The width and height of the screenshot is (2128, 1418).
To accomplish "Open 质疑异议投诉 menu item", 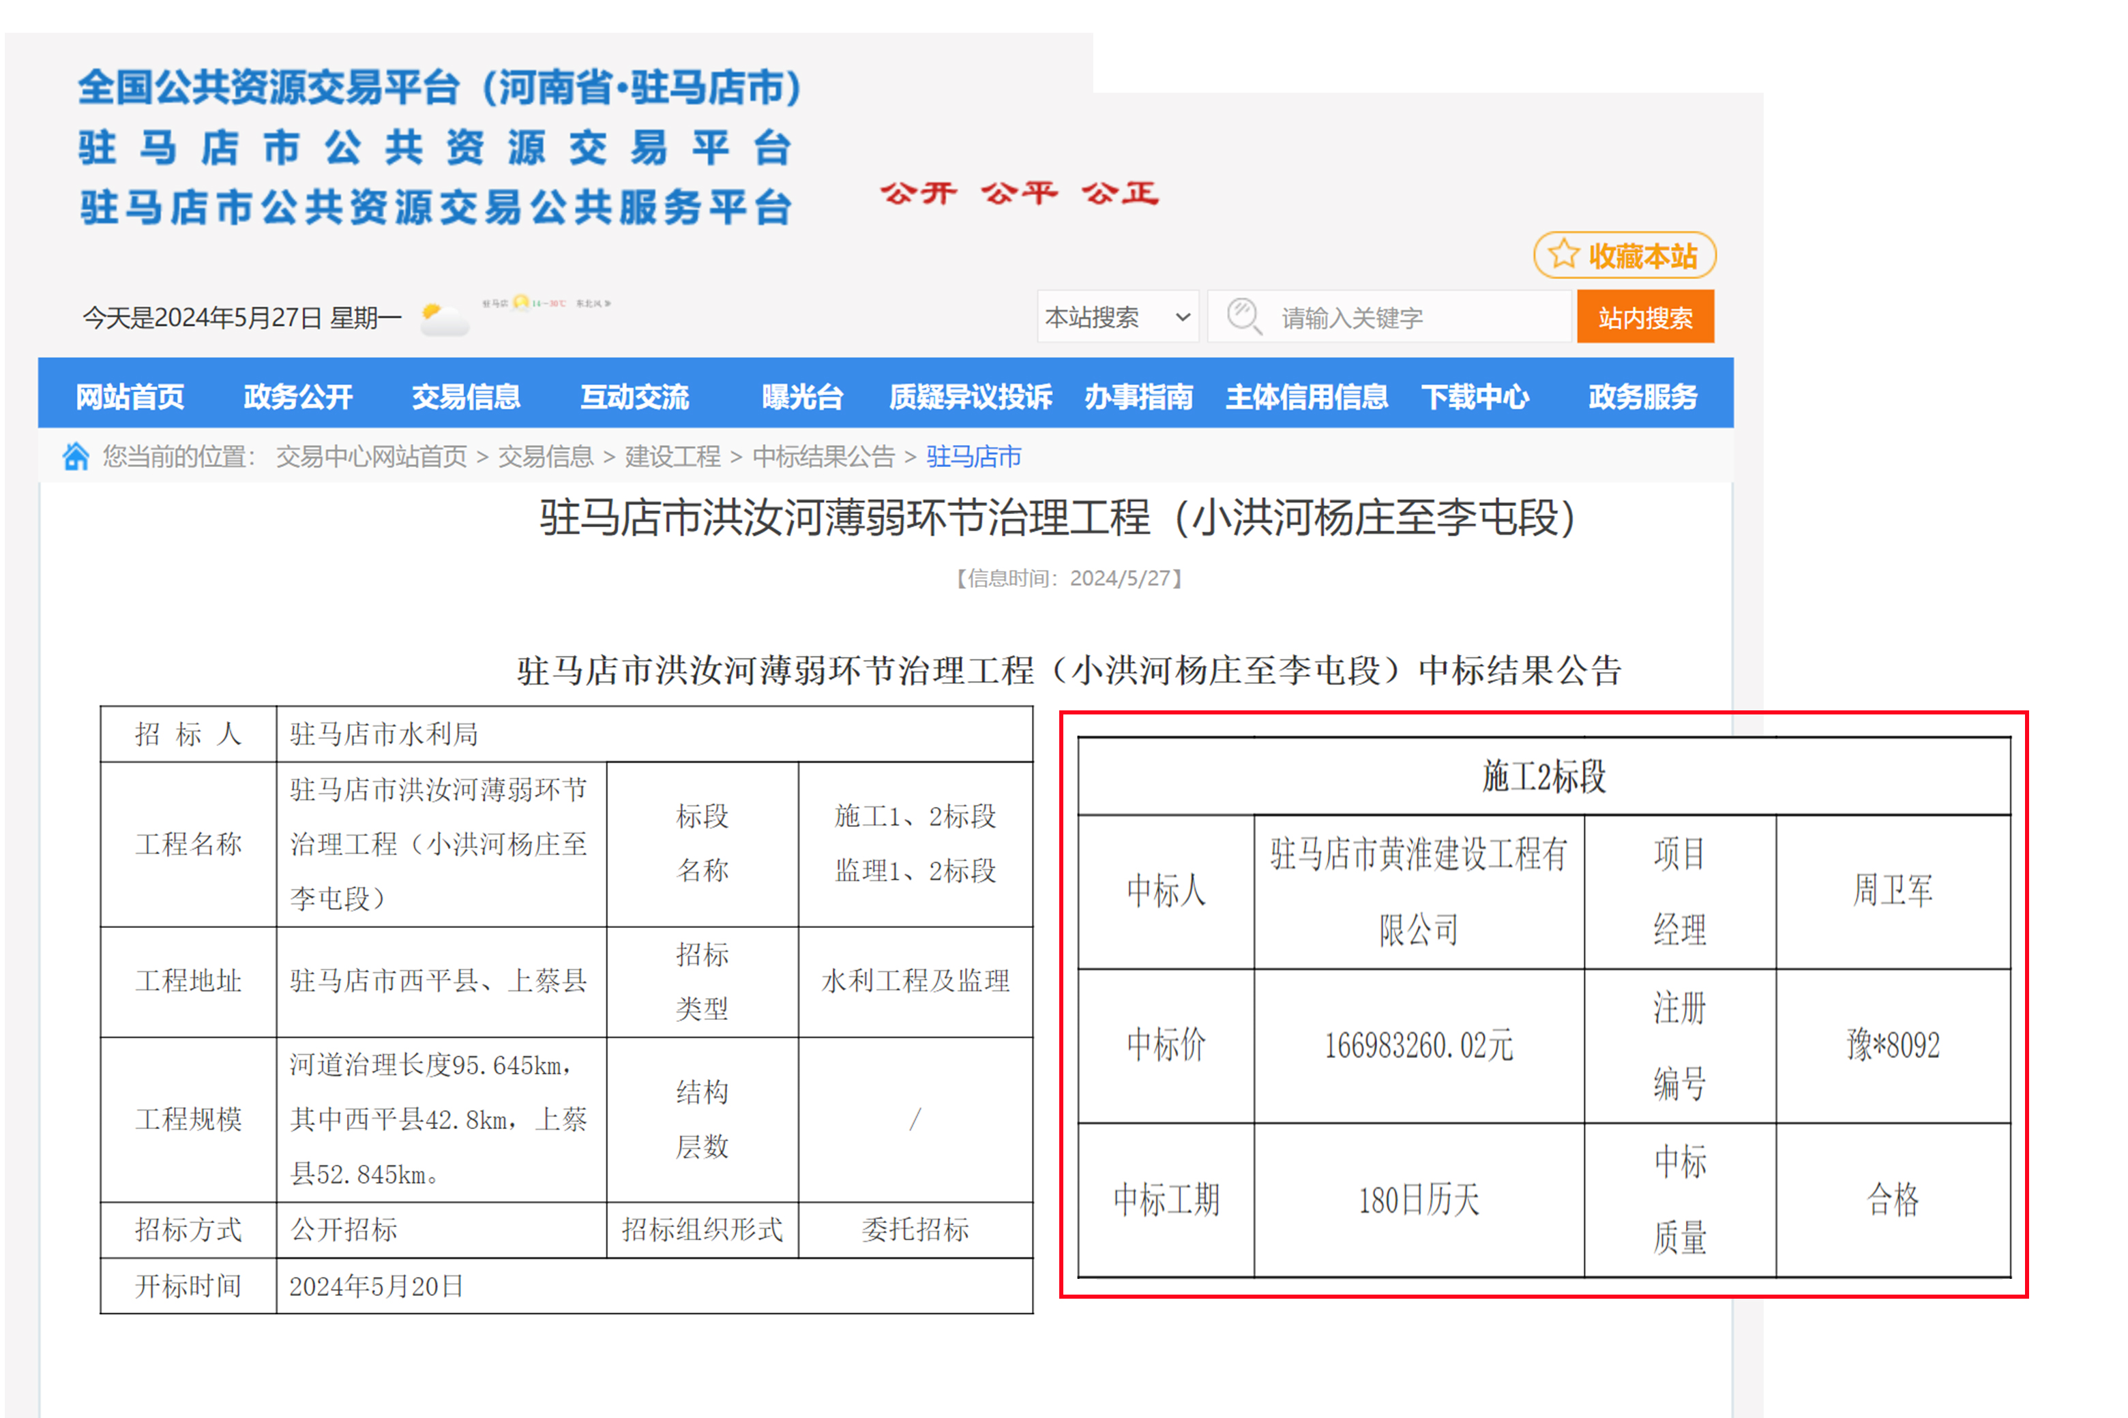I will [970, 396].
